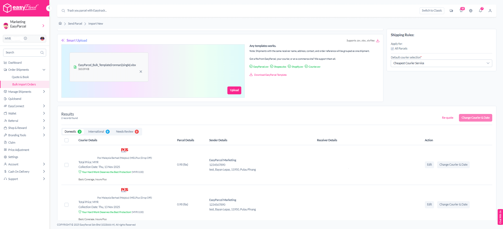The width and height of the screenshot is (503, 229).
Task: Click the home breadcrumb icon
Action: coord(60,24)
